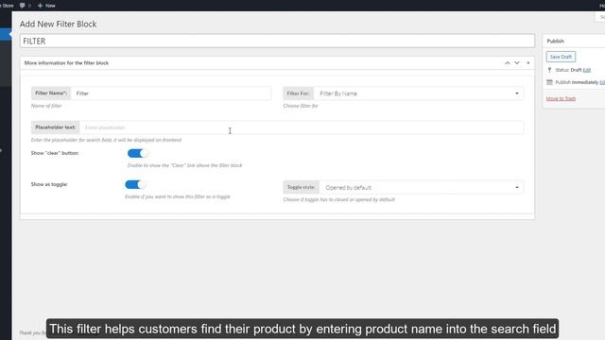
Task: Click the Placeholder text input field
Action: [x=302, y=127]
